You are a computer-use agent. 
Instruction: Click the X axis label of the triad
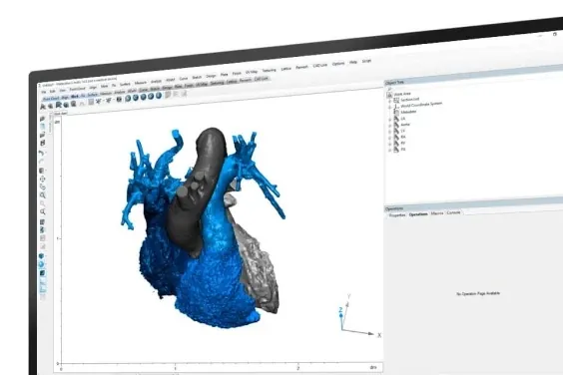point(379,335)
